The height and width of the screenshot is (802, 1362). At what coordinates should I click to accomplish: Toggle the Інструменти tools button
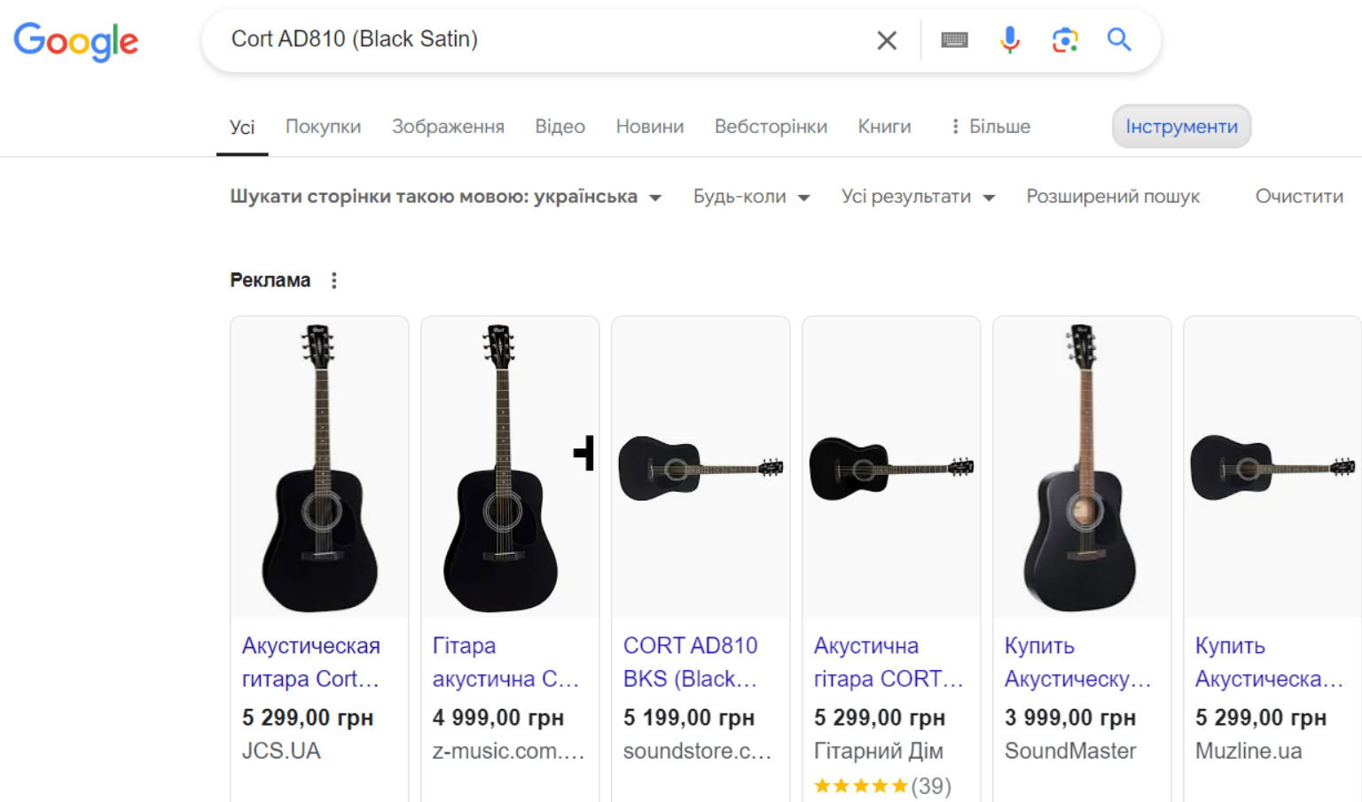tap(1181, 127)
